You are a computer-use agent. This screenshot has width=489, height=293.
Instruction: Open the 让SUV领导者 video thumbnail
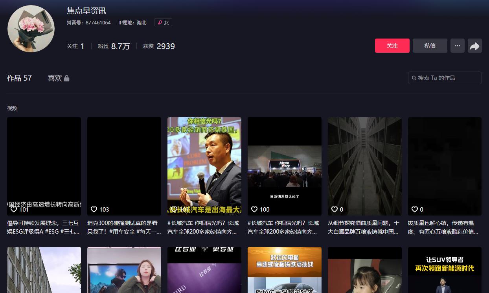click(x=445, y=270)
